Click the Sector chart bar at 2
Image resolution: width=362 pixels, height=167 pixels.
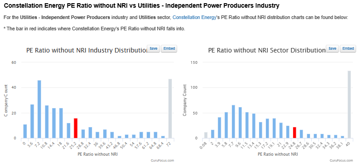212,134
